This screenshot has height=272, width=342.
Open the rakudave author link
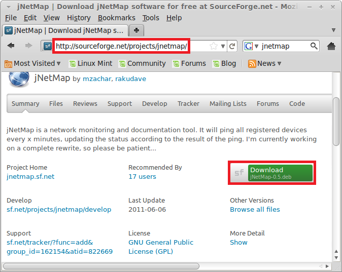click(x=130, y=79)
